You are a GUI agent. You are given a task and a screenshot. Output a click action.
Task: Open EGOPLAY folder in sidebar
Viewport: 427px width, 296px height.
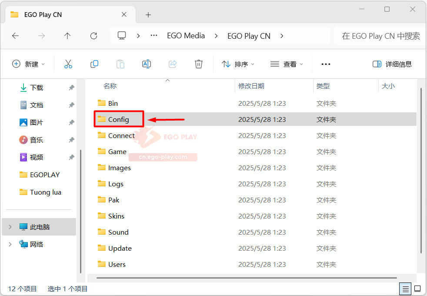pos(40,175)
